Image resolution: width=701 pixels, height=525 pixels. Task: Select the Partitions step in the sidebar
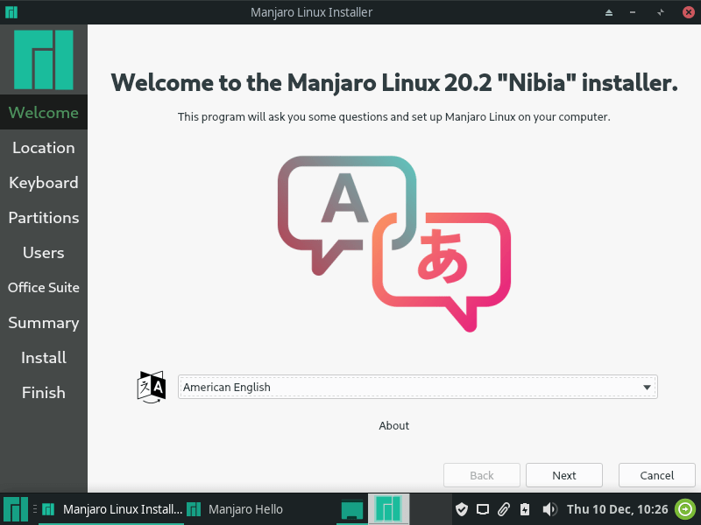coord(43,218)
